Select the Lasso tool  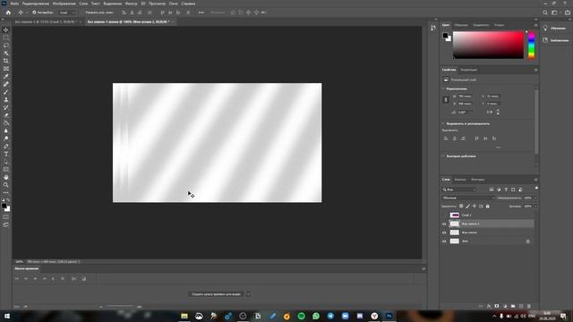click(x=6, y=46)
